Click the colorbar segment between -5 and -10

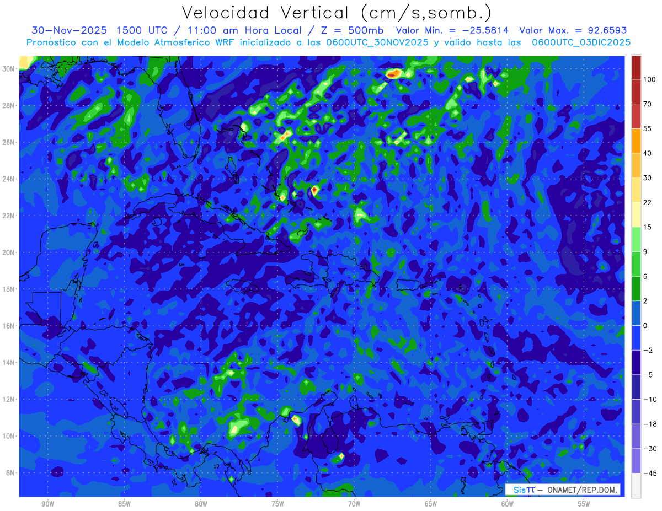pyautogui.click(x=636, y=388)
